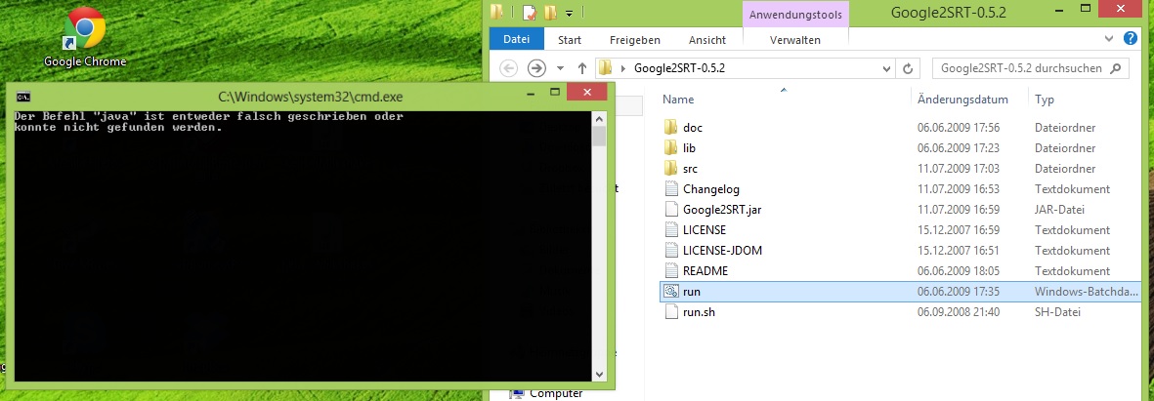
Task: Open the address bar history dropdown
Action: (886, 68)
